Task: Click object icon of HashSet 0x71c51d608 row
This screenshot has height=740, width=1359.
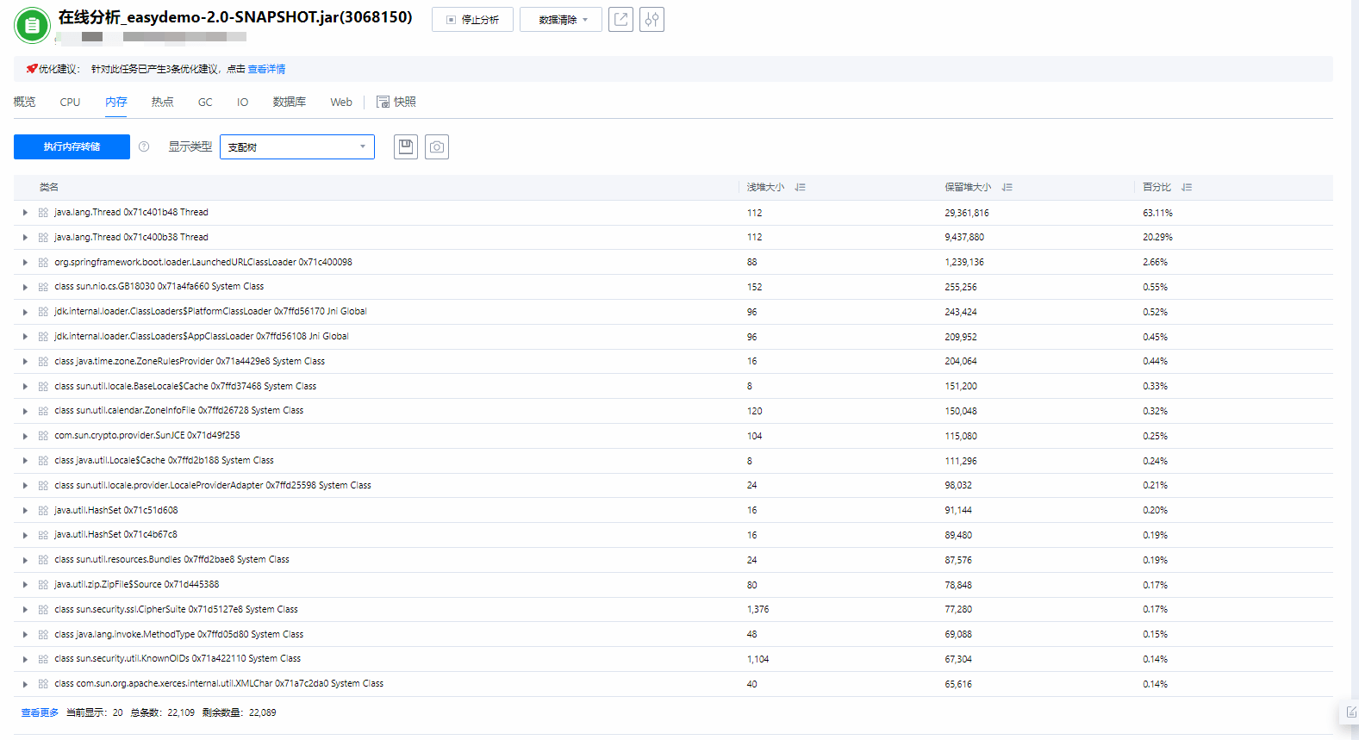Action: (43, 510)
